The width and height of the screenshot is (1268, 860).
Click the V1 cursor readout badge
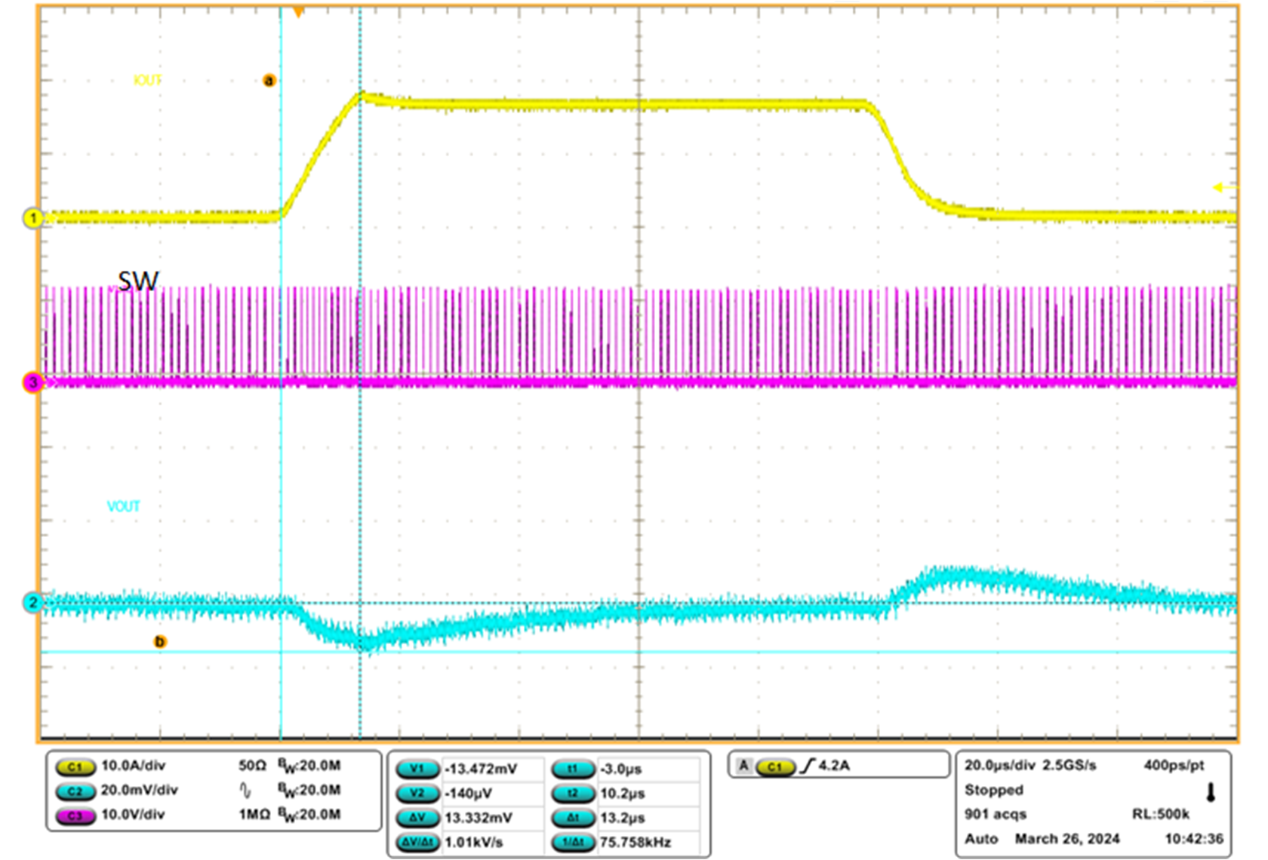coord(417,769)
